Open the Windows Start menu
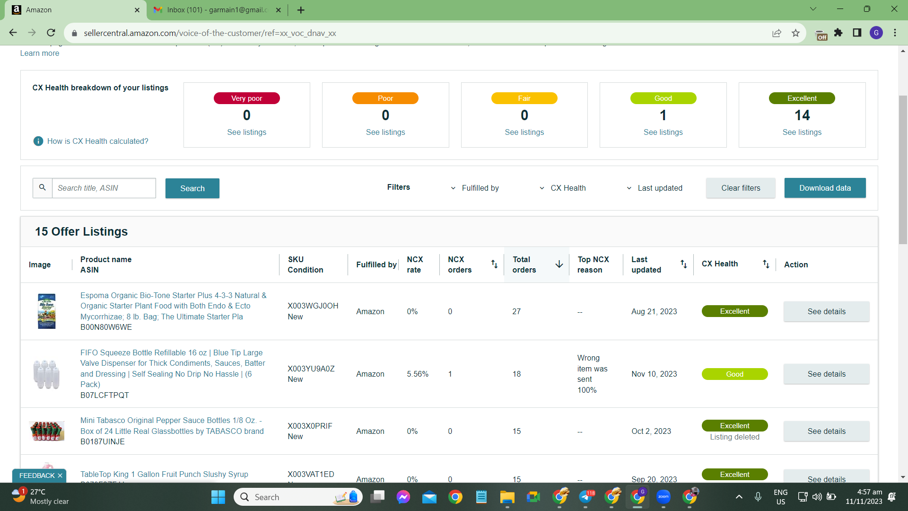908x511 pixels. pyautogui.click(x=218, y=497)
